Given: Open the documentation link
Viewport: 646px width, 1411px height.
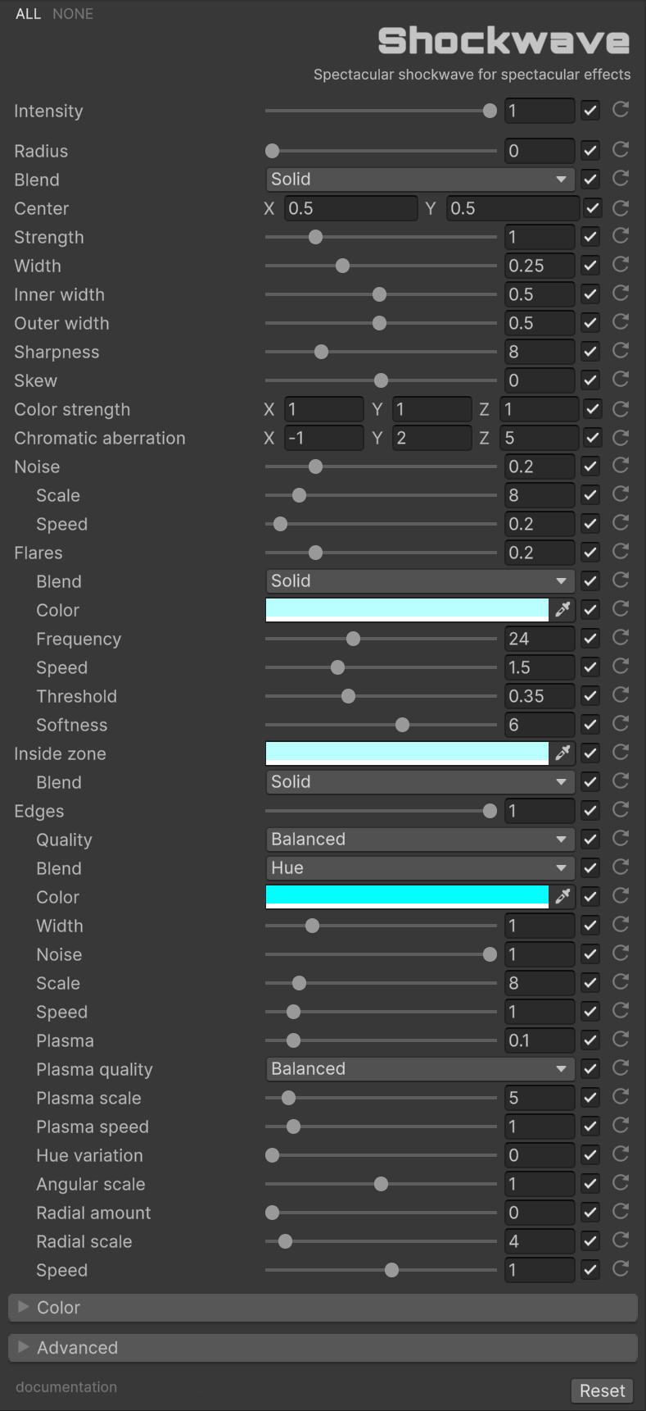Looking at the screenshot, I should point(66,1387).
